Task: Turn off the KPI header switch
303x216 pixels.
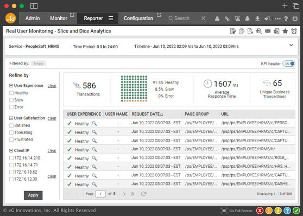Action: (x=289, y=63)
